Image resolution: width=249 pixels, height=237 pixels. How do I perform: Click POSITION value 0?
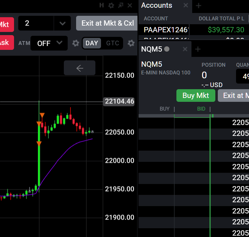tap(204, 75)
